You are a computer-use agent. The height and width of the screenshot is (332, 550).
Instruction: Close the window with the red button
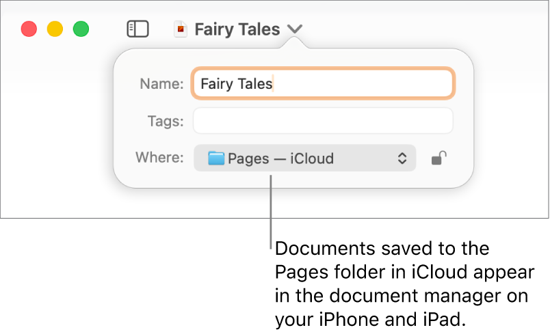coord(29,29)
